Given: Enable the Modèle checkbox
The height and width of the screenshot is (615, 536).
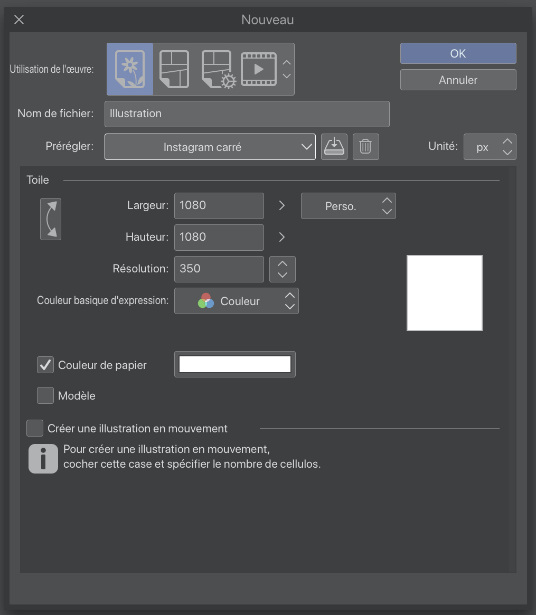Looking at the screenshot, I should coord(45,395).
